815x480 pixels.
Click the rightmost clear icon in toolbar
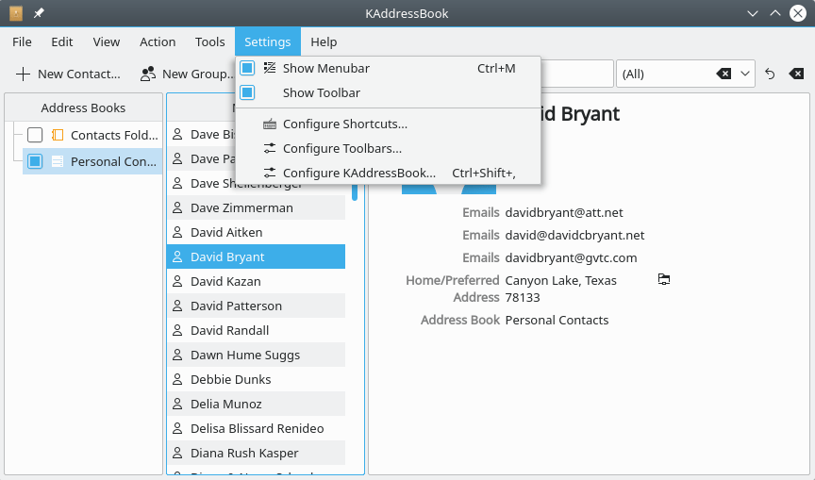click(796, 74)
